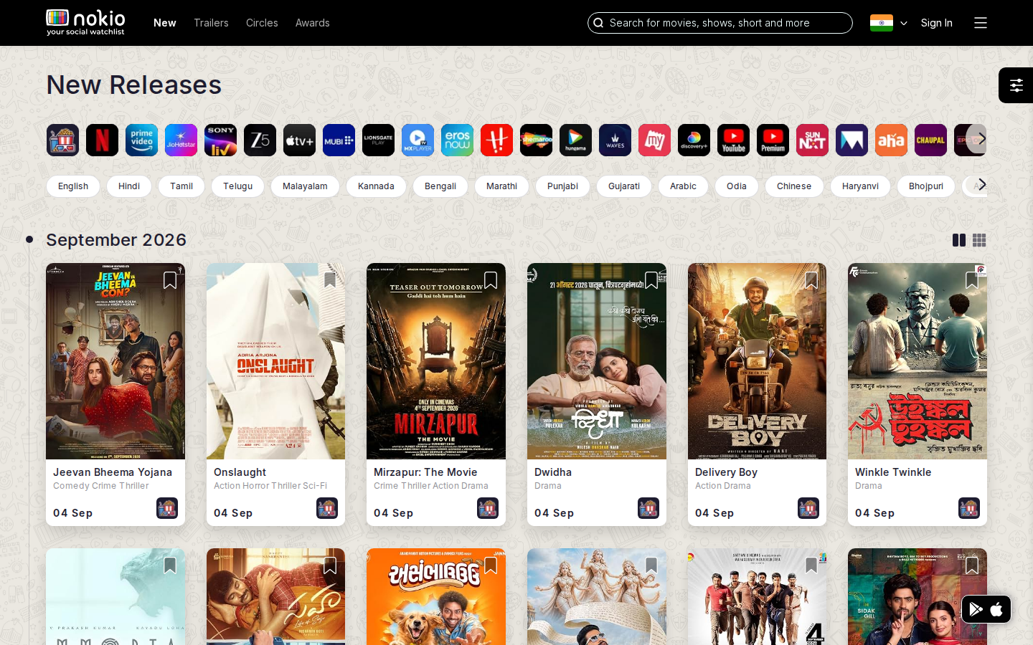This screenshot has width=1033, height=645.
Task: Switch to two-column large view
Action: coord(959,240)
